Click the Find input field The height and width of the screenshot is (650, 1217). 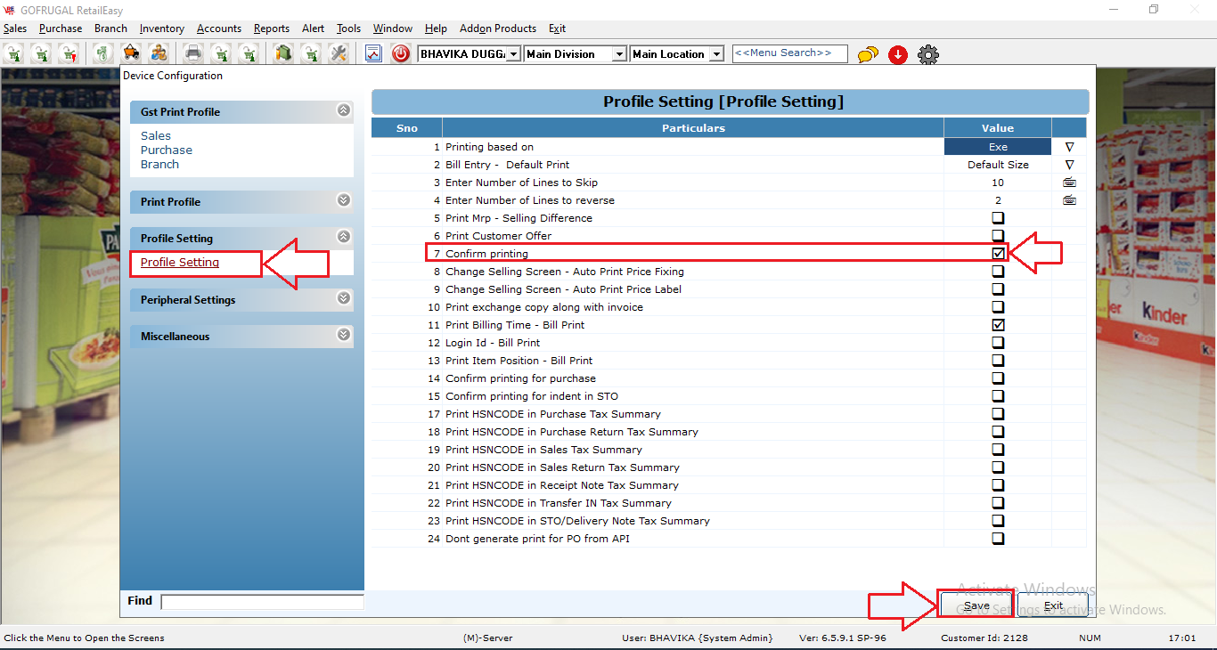262,602
